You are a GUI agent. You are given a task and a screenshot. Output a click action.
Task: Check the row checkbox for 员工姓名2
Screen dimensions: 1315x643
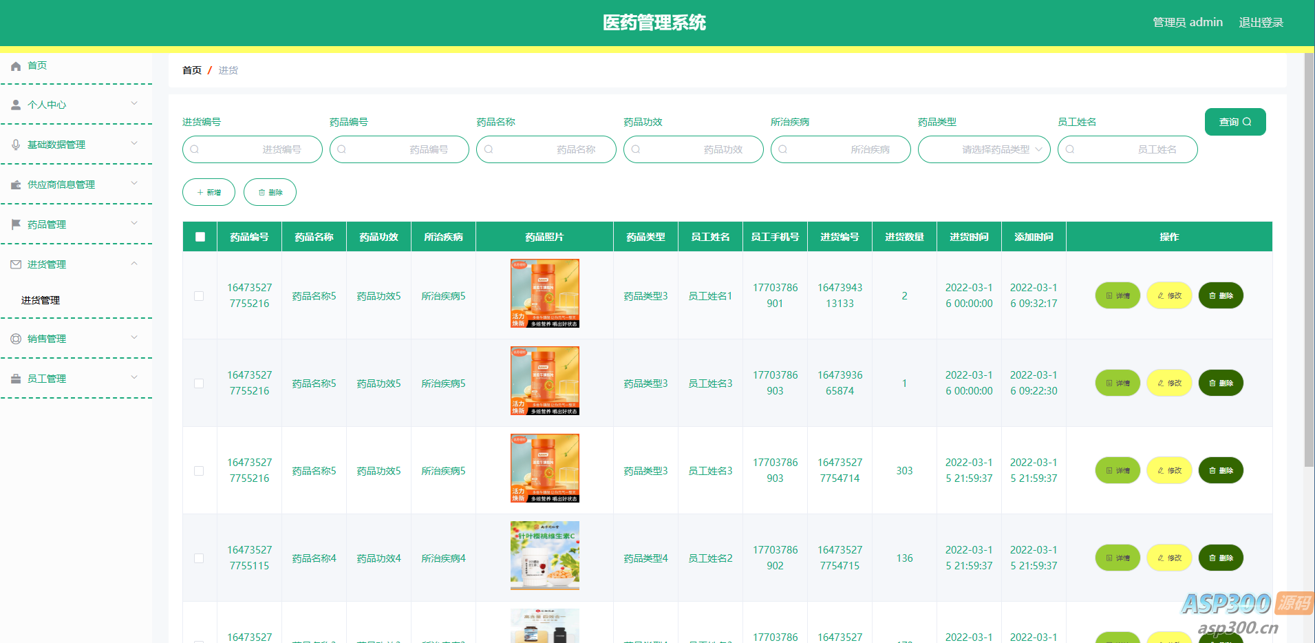point(199,558)
